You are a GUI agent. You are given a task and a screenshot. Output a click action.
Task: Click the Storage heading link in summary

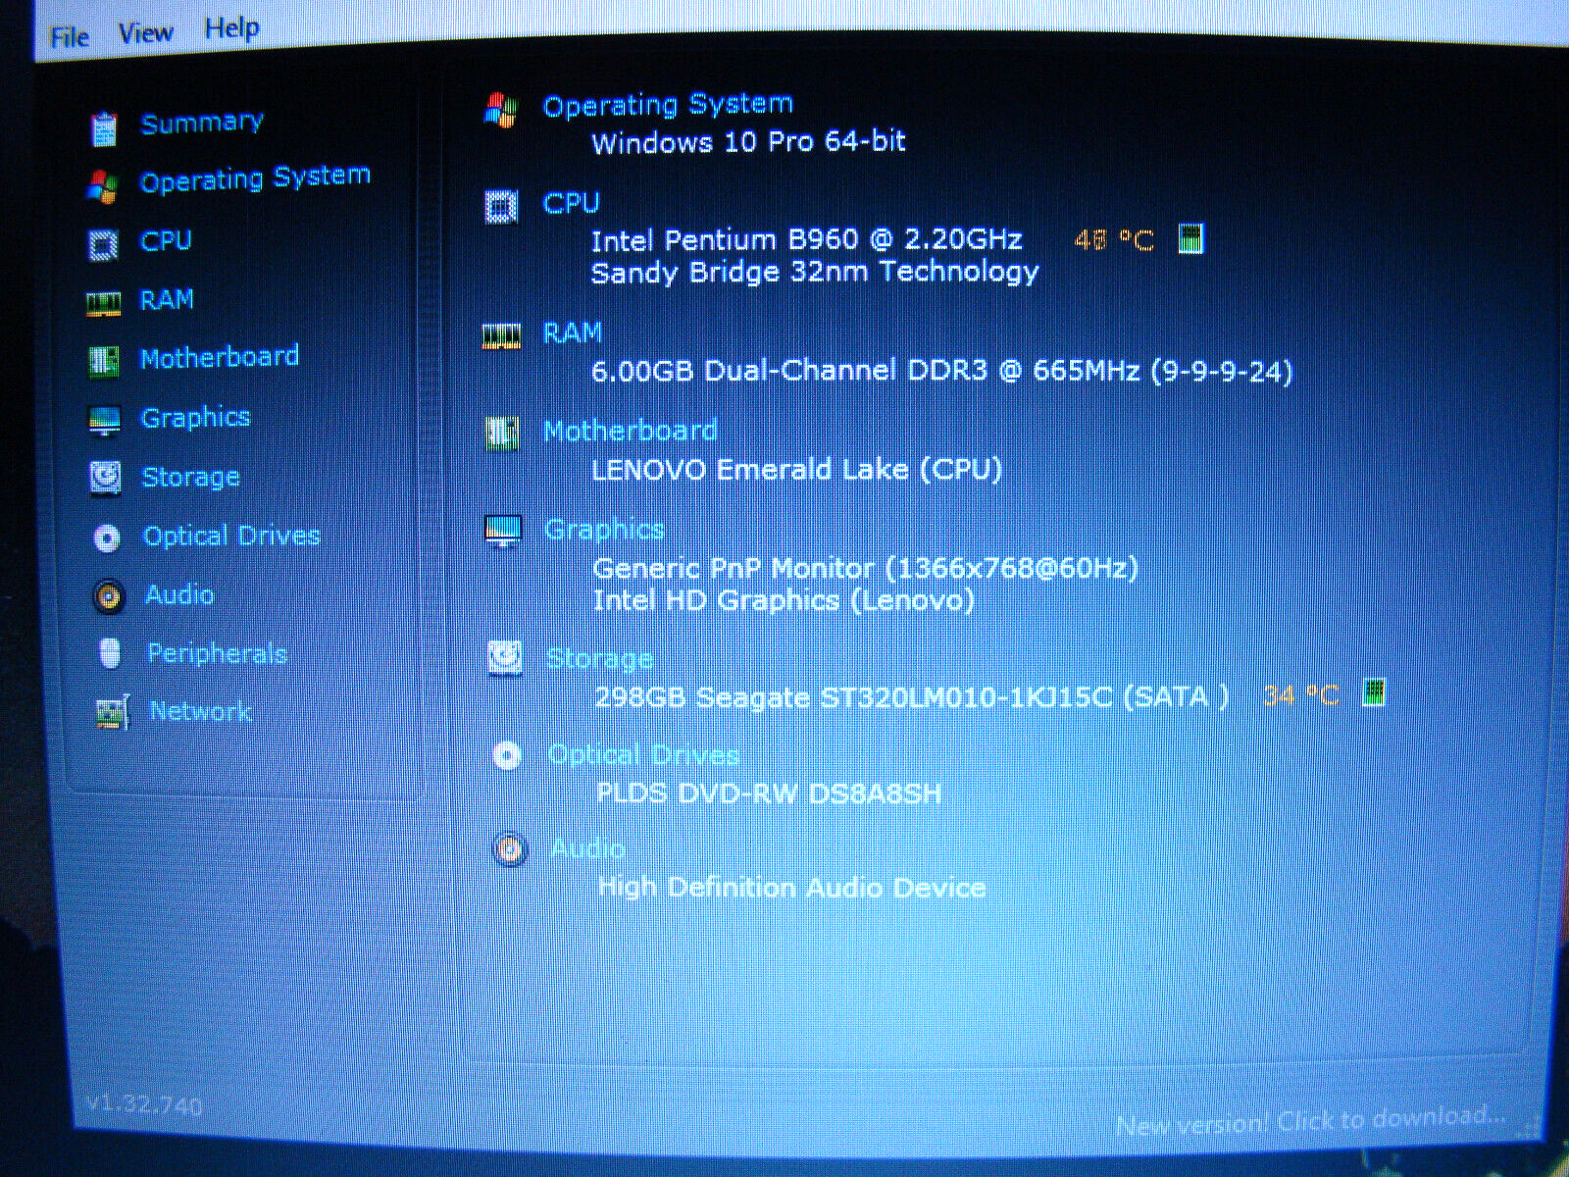pos(599,658)
